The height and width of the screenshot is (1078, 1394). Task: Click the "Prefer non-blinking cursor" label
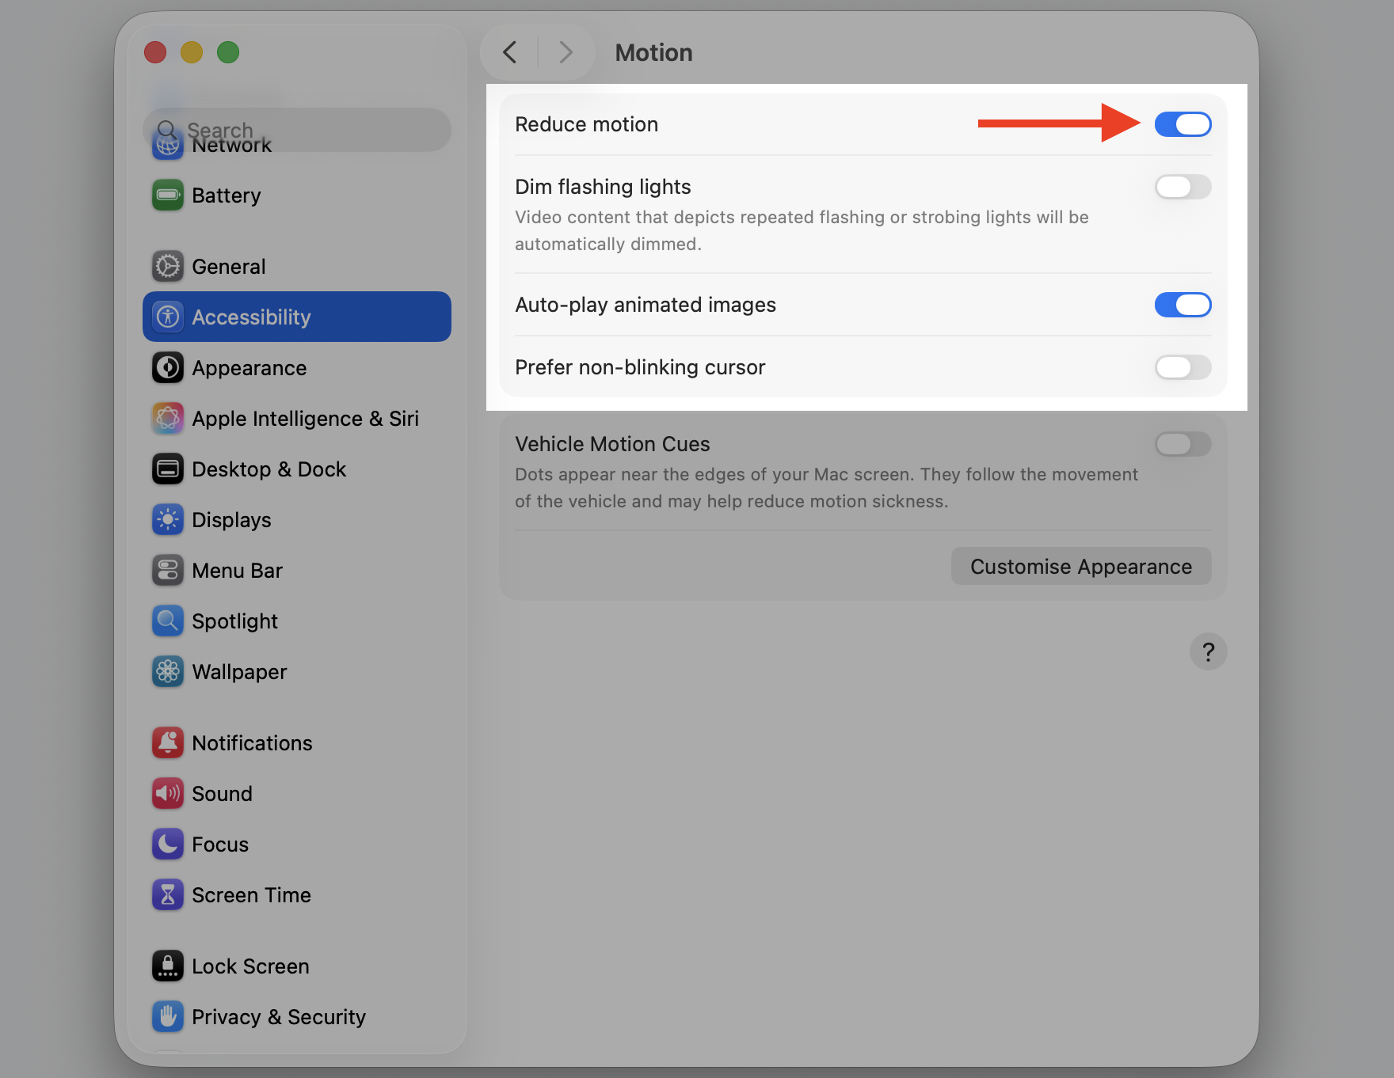tap(640, 367)
